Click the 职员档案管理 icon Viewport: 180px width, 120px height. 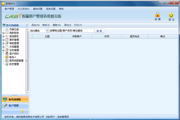[7, 61]
